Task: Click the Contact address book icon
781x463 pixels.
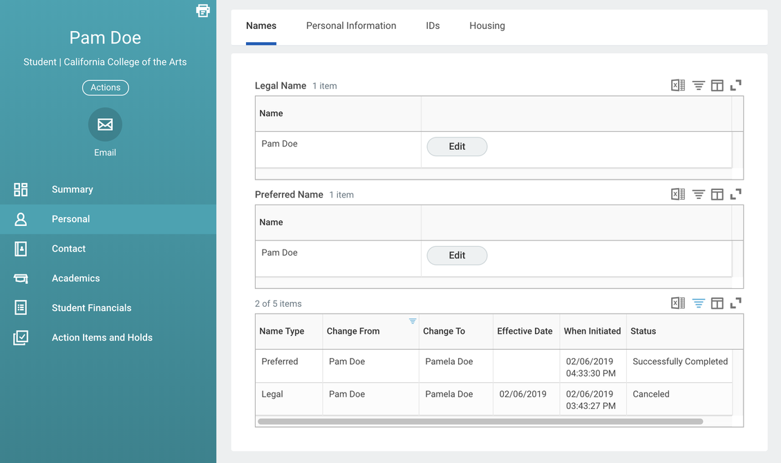Action: [x=21, y=248]
